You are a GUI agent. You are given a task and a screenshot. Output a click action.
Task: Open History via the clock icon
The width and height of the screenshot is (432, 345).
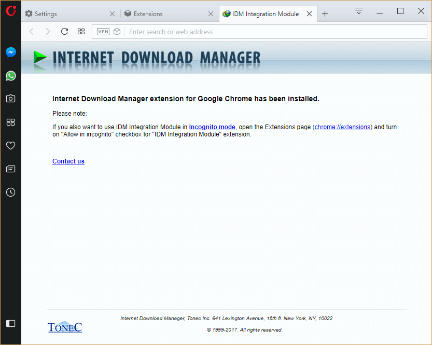click(x=11, y=192)
